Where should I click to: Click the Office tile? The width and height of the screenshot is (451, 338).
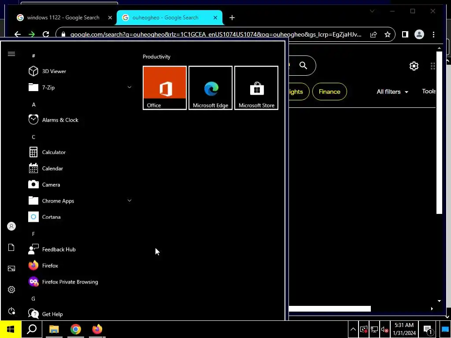point(165,88)
